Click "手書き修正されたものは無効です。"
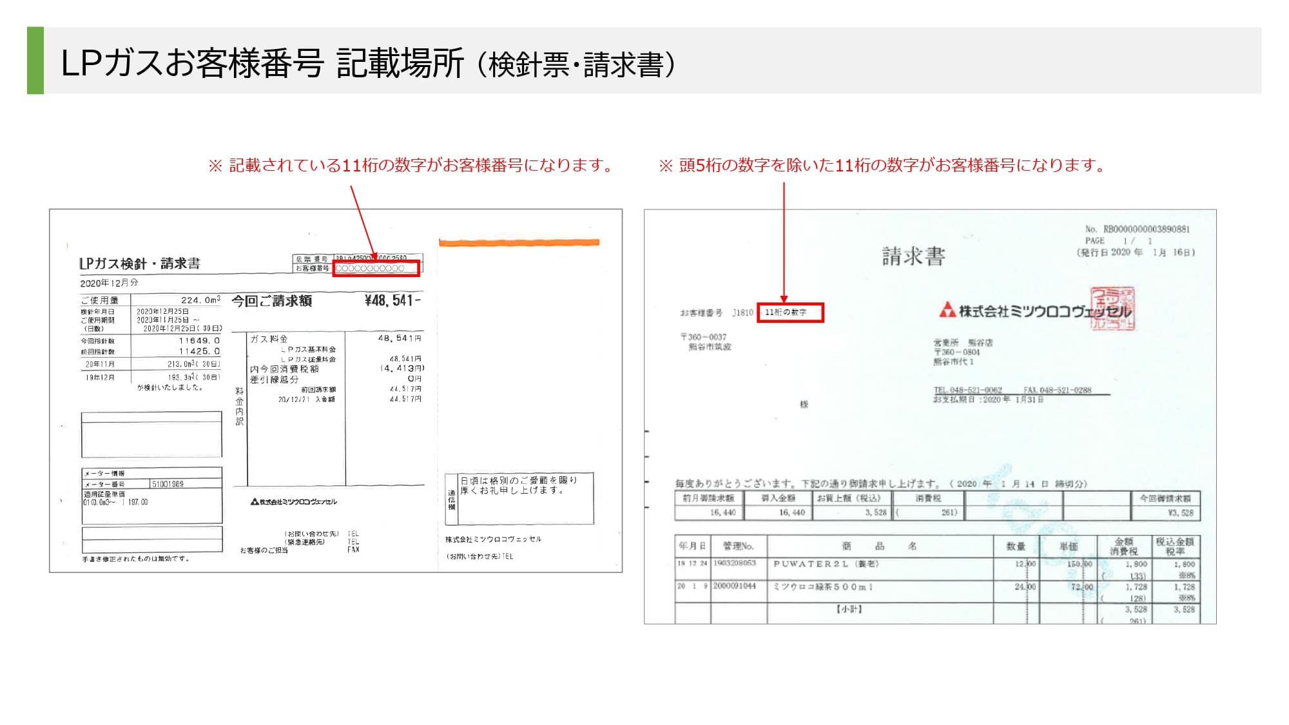 (x=136, y=559)
